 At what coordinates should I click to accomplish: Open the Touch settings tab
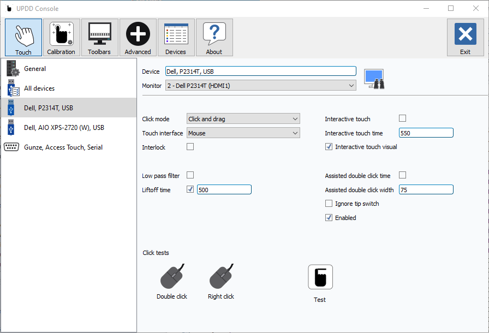click(23, 38)
